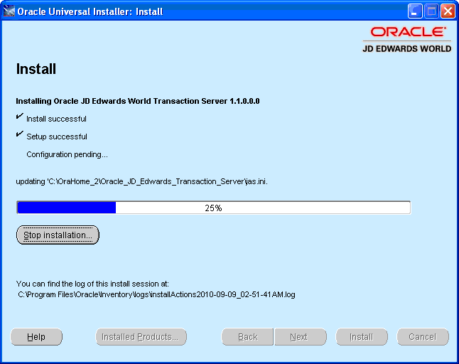Click the Oracle Universal Installer title bar icon
The height and width of the screenshot is (364, 459).
coord(9,11)
